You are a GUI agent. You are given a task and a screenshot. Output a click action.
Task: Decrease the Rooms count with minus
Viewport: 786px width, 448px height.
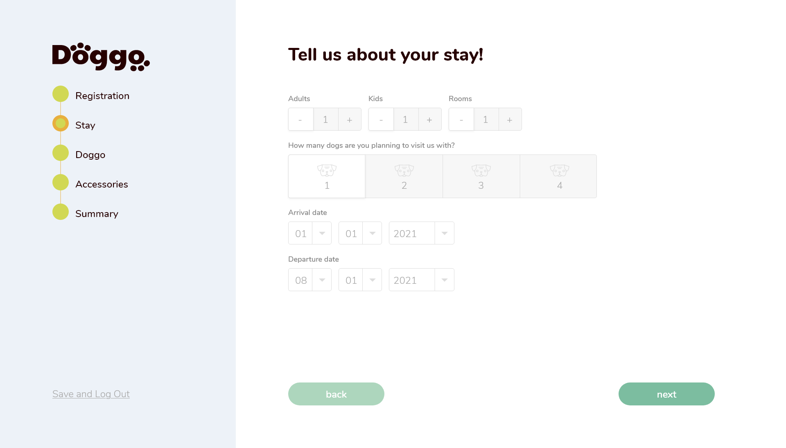coord(461,120)
